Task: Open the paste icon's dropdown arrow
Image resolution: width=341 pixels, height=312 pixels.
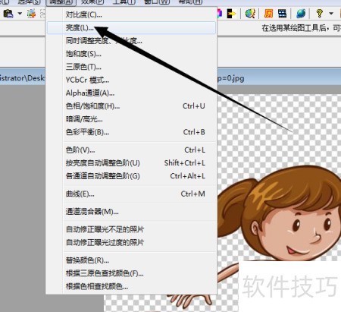Action: 20,14
